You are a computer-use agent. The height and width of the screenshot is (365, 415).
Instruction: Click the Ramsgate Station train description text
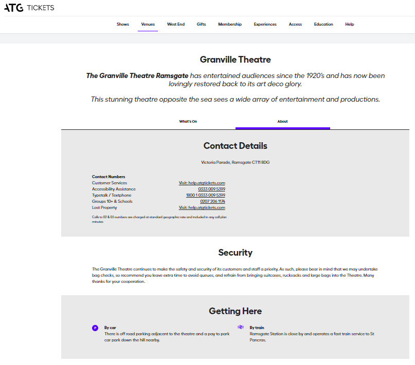tap(312, 337)
